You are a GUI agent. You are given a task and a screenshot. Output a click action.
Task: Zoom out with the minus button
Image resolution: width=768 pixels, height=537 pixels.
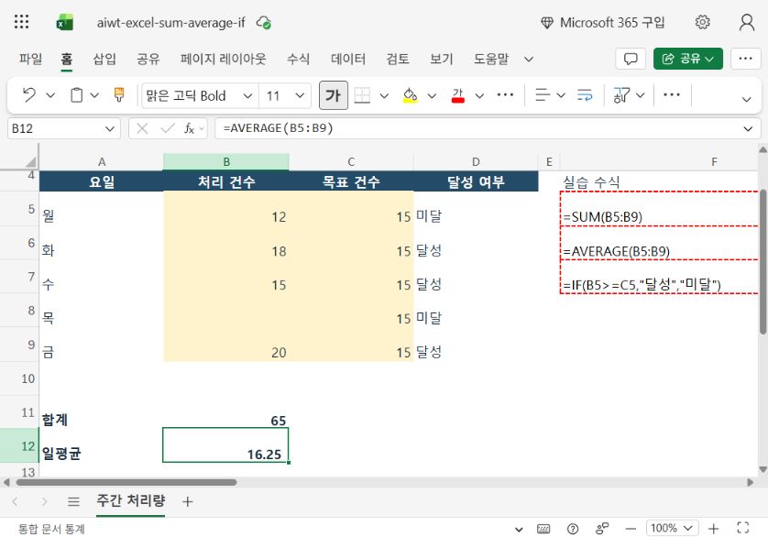(631, 529)
